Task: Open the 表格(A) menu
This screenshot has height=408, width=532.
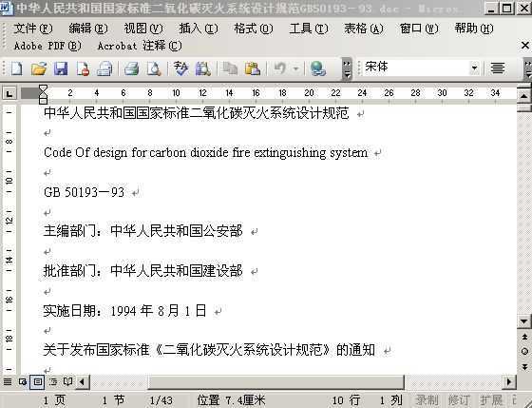Action: pyautogui.click(x=364, y=29)
